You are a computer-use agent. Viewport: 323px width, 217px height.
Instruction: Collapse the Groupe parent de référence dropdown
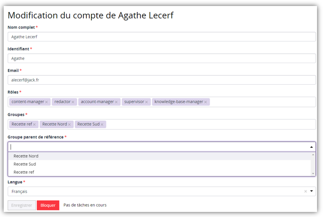pyautogui.click(x=311, y=147)
